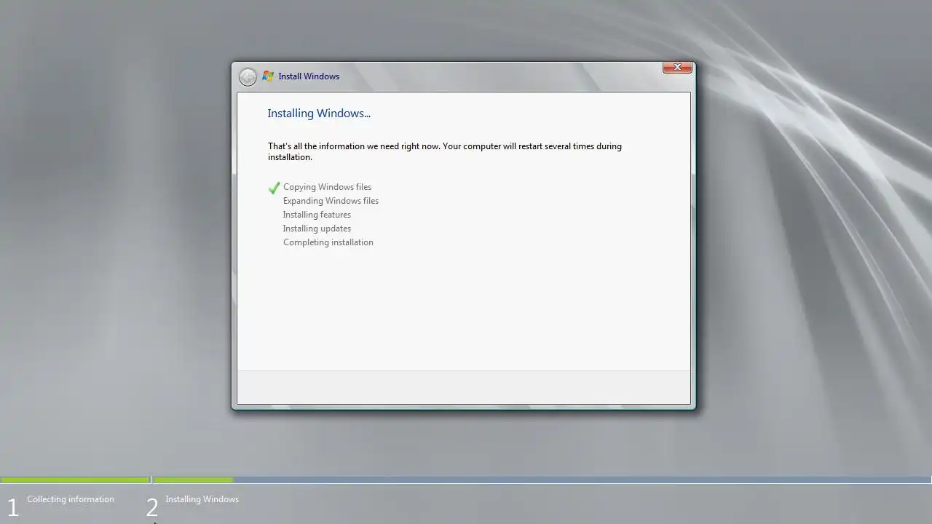Click the Installing Windows... heading

point(319,114)
